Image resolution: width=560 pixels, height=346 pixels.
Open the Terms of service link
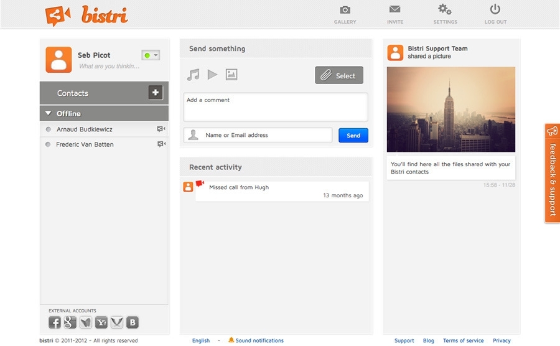(463, 340)
